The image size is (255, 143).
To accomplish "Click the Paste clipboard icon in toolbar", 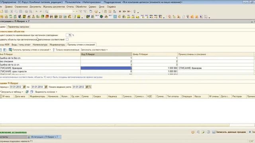I will (21, 12).
